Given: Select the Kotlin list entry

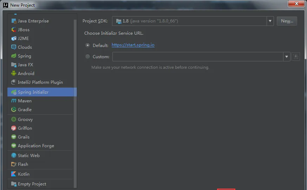Looking at the screenshot, I should [x=40, y=174].
